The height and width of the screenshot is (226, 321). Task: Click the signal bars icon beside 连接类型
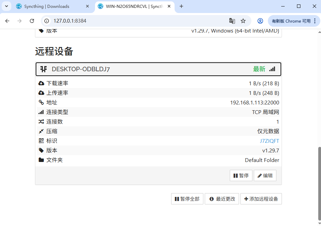41,112
